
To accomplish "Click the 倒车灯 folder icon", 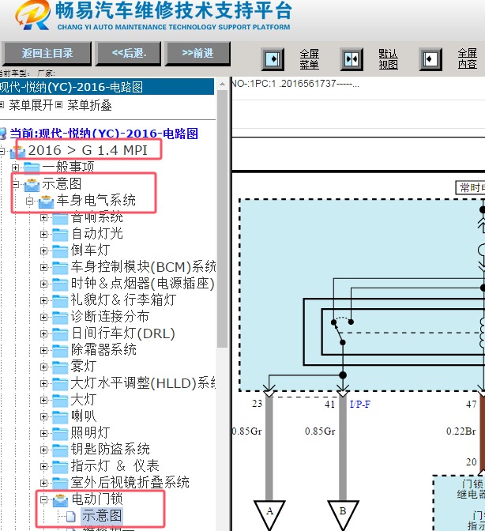I will point(60,251).
